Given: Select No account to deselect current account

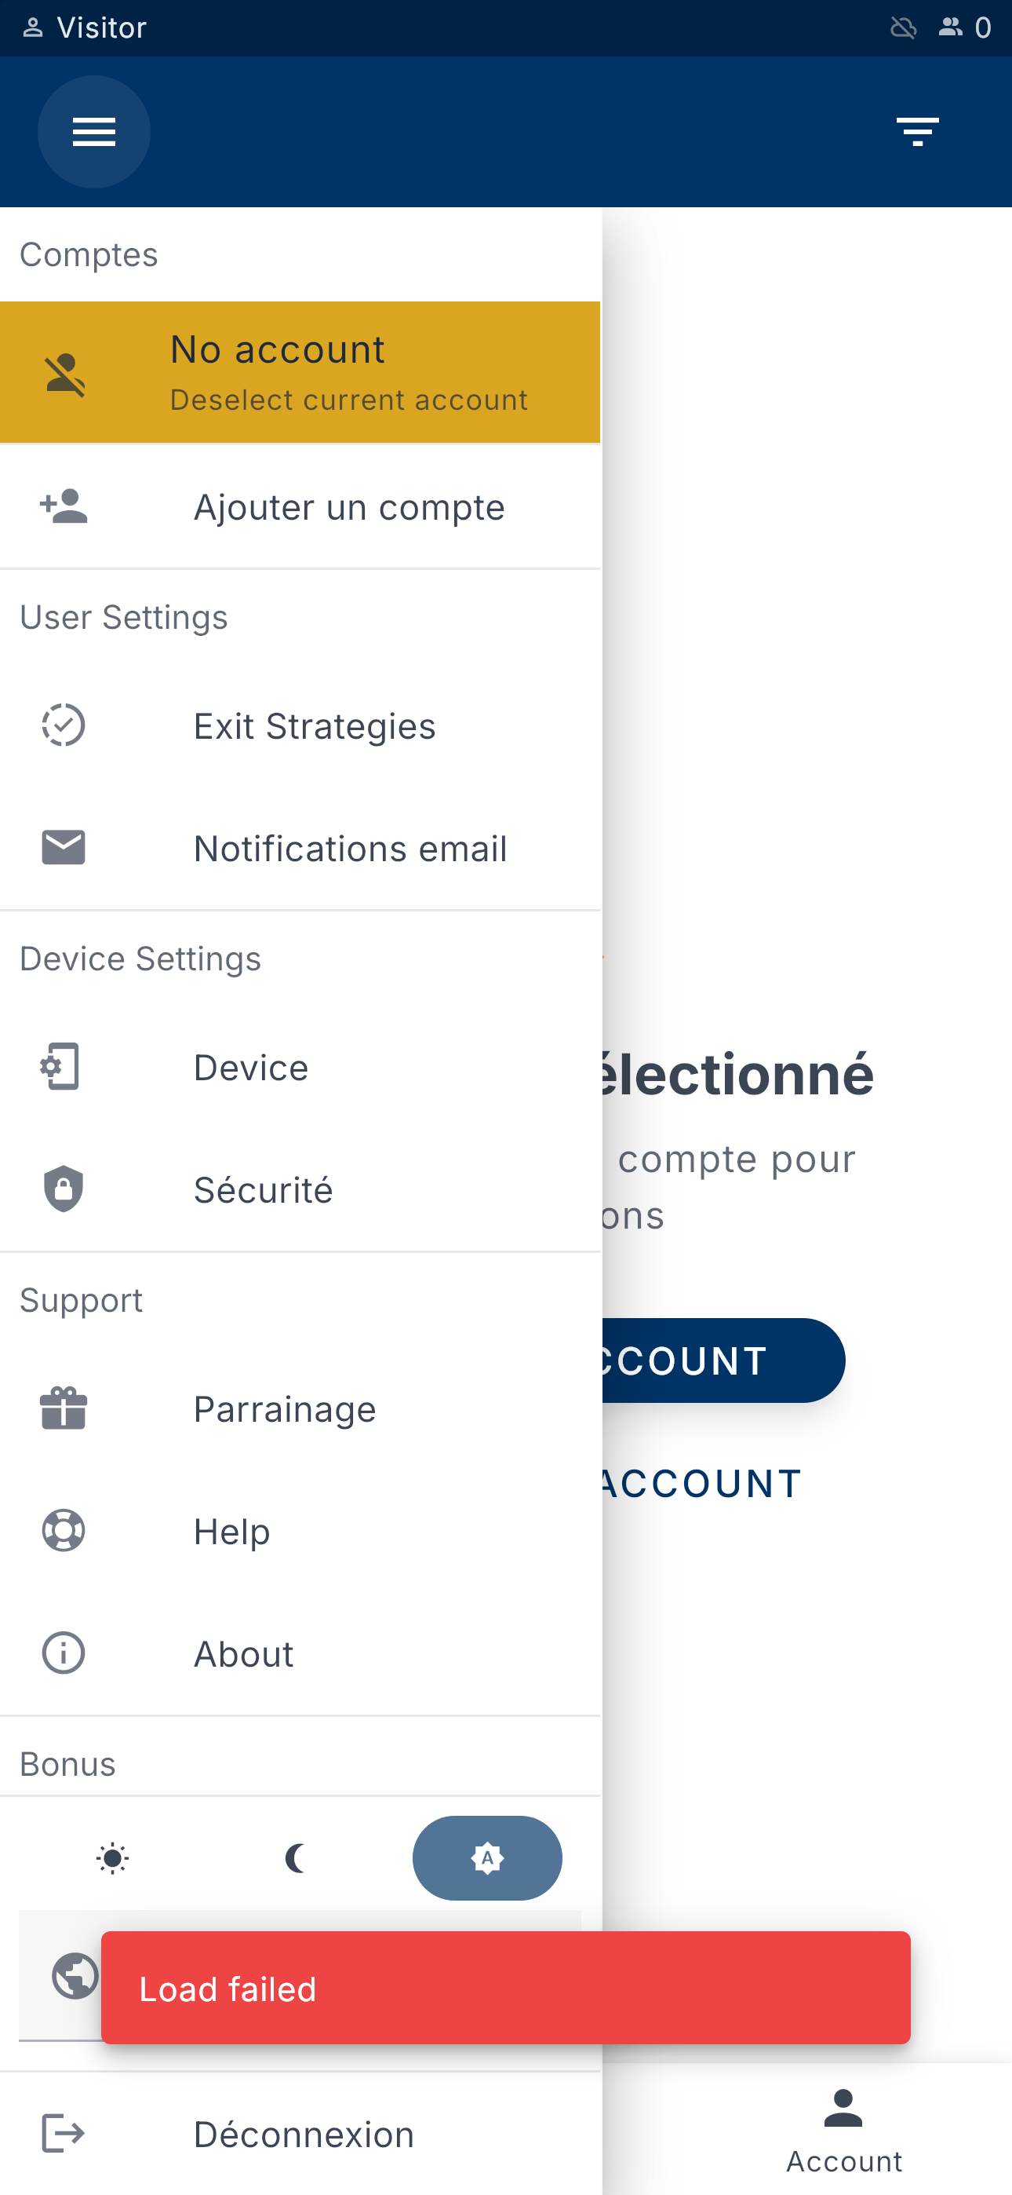Looking at the screenshot, I should [300, 372].
